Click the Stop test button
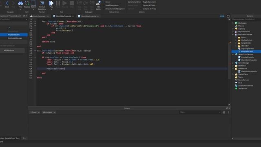The width and height of the screenshot is (261, 147). [x=72, y=4]
